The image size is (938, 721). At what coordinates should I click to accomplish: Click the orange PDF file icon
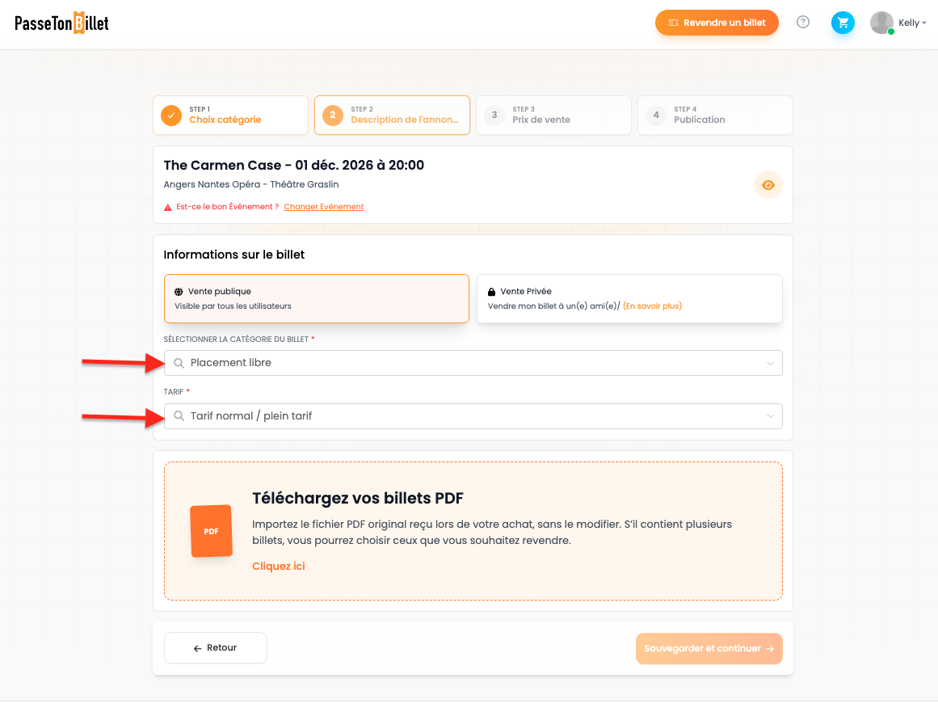[x=211, y=531]
